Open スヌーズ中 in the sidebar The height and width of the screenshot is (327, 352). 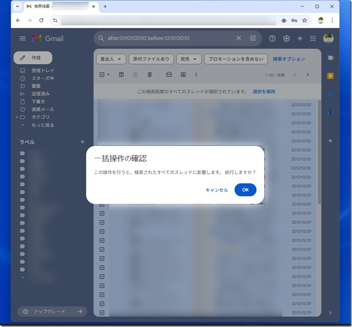pyautogui.click(x=43, y=78)
